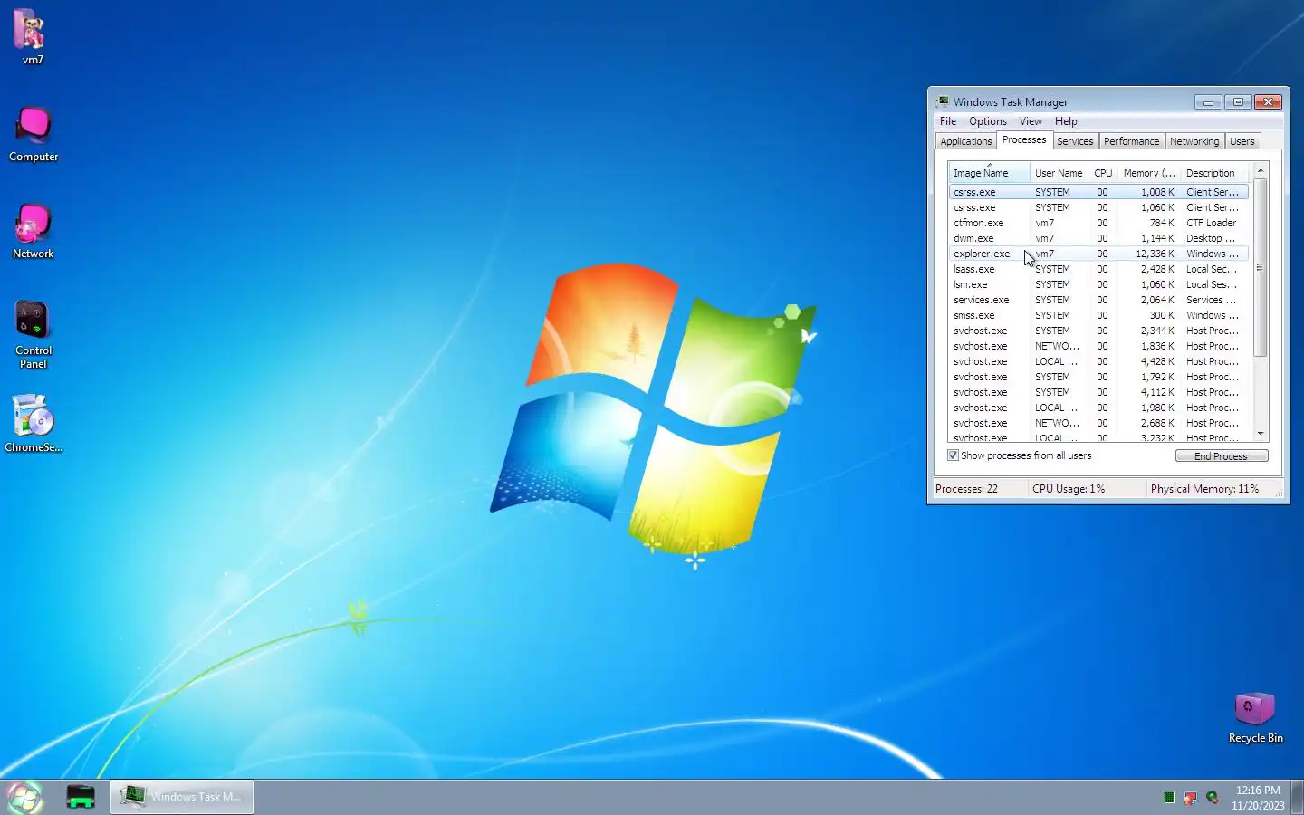Image resolution: width=1304 pixels, height=815 pixels.
Task: Switch to the Networking tab
Action: (1194, 141)
